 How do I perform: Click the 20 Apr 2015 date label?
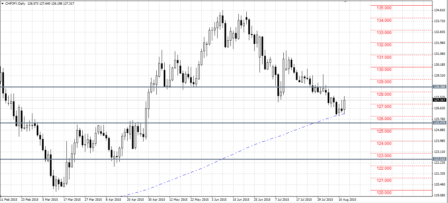(x=135, y=200)
